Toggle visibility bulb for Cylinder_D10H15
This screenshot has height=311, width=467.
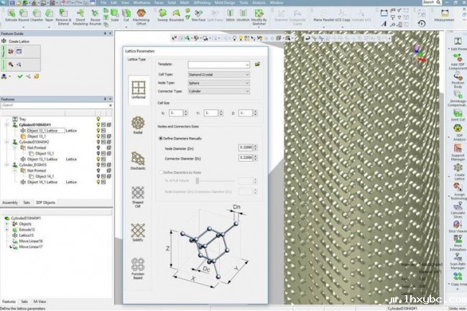pos(98,164)
